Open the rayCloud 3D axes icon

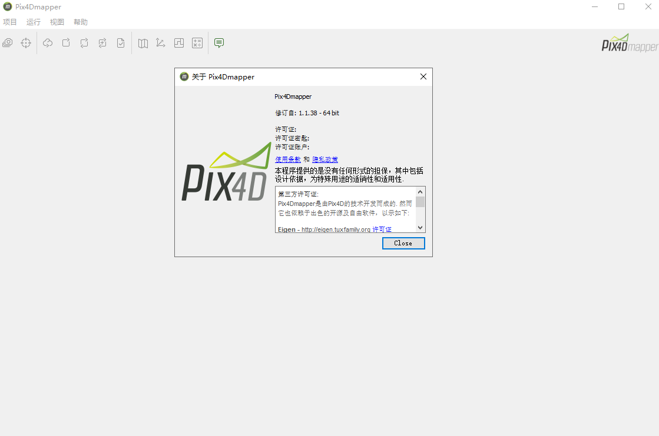tap(161, 43)
